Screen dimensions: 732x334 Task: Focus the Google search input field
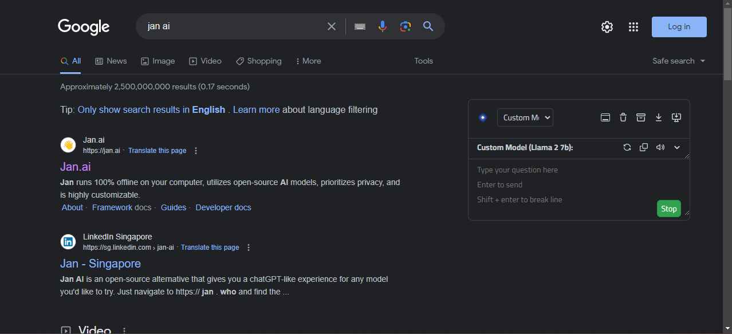[235, 26]
